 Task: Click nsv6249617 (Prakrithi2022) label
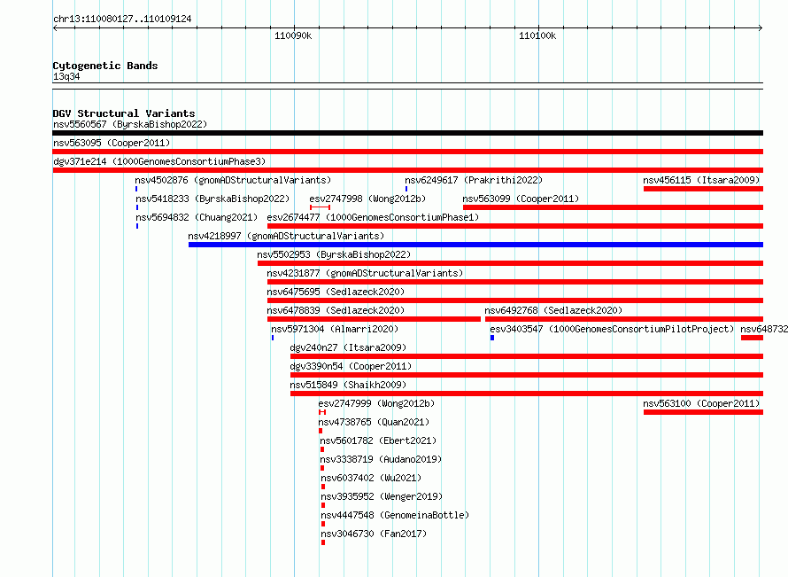pyautogui.click(x=474, y=180)
